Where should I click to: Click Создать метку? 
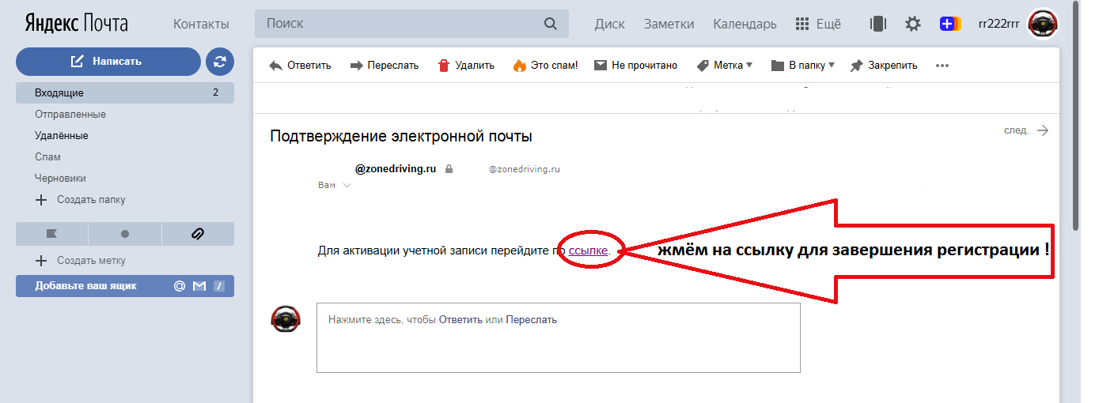pyautogui.click(x=81, y=261)
